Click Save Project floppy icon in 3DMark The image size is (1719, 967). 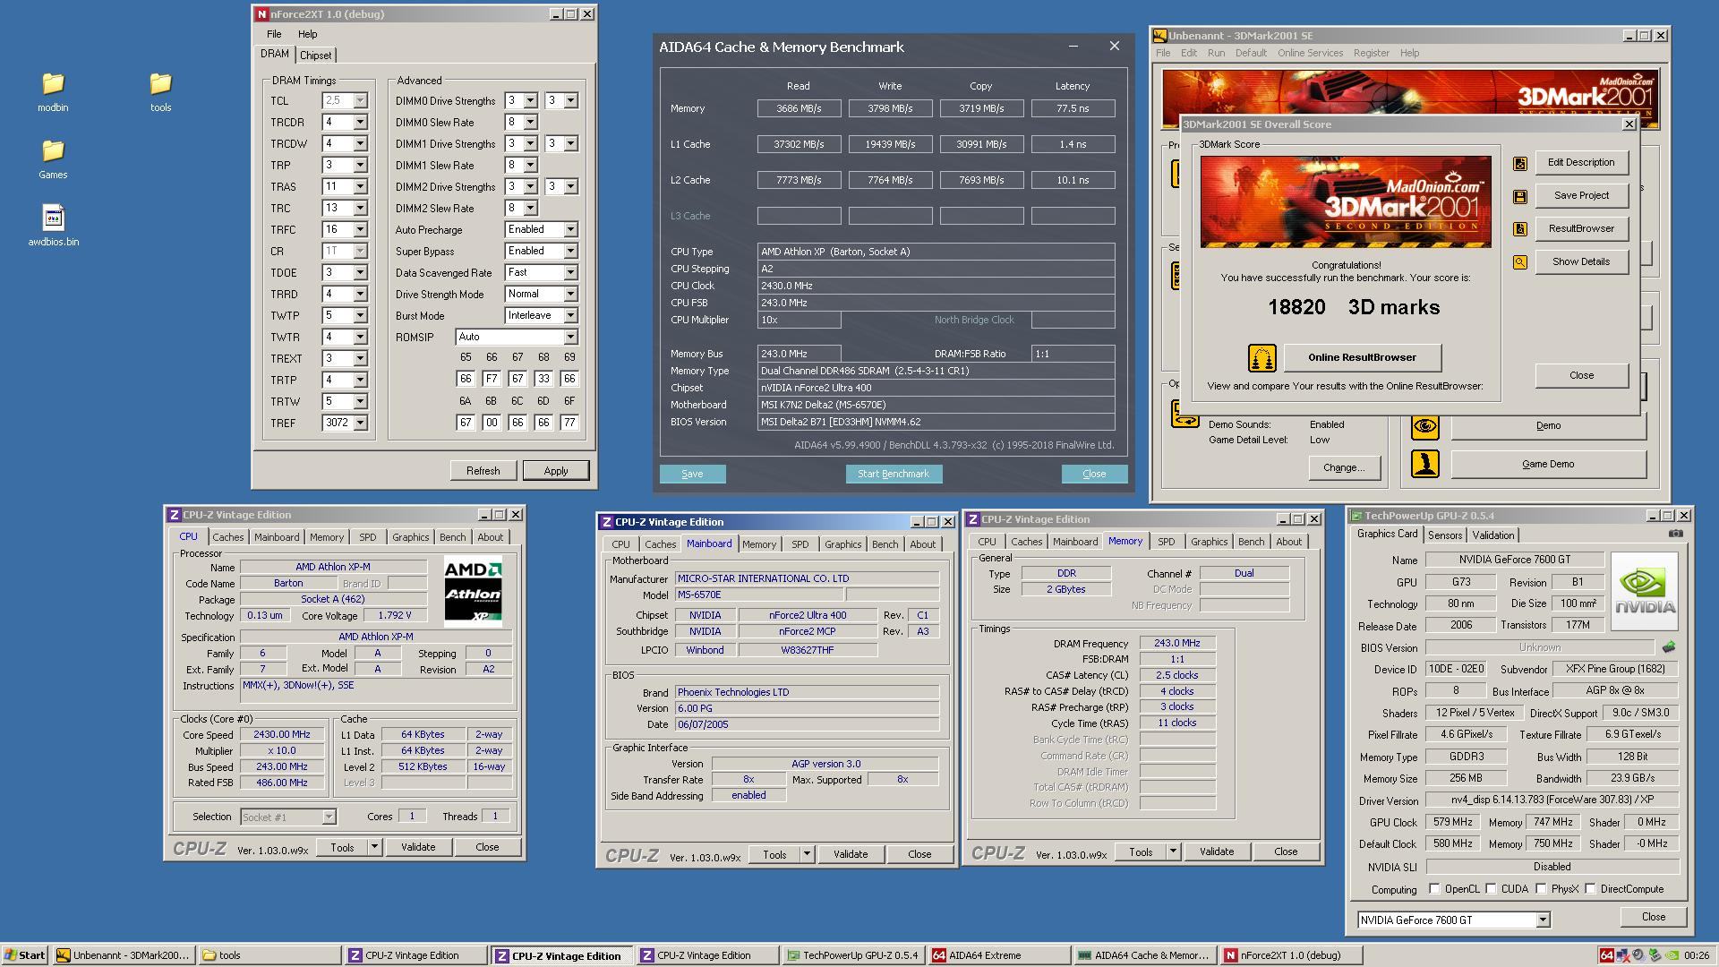1519,197
